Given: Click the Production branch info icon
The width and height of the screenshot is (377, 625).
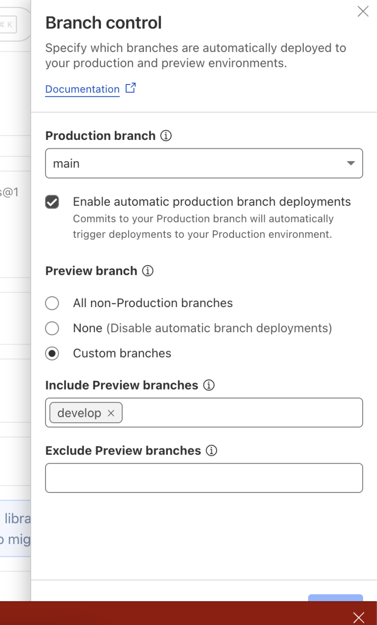Looking at the screenshot, I should click(166, 136).
